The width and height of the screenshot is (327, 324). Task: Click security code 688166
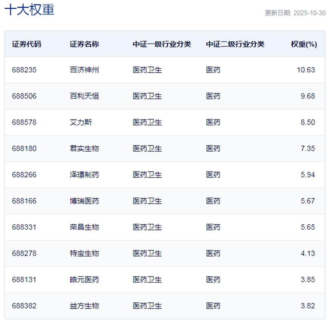(x=24, y=201)
